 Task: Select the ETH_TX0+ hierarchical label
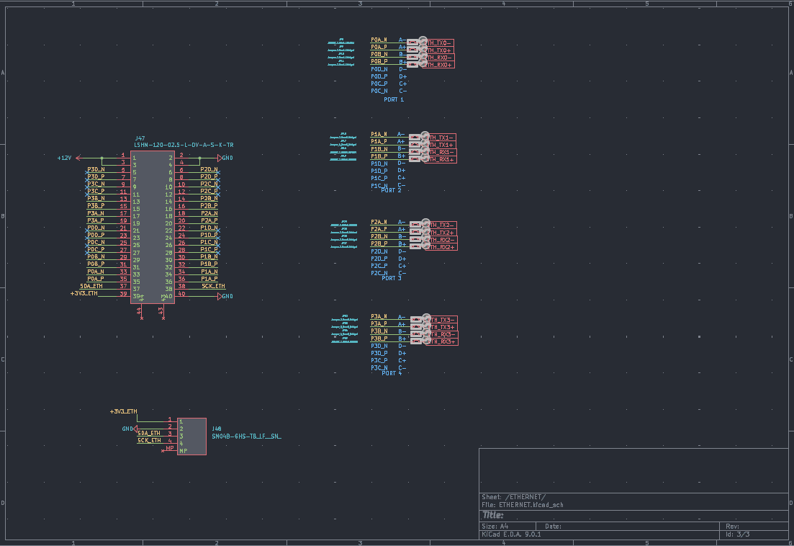438,50
